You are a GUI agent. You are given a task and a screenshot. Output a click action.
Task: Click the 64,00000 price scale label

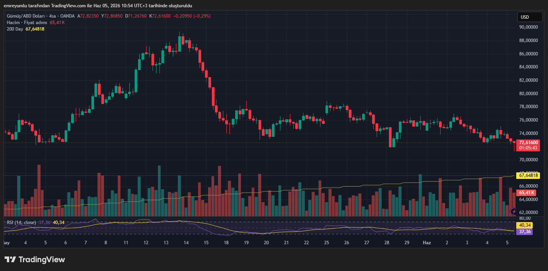pyautogui.click(x=528, y=199)
